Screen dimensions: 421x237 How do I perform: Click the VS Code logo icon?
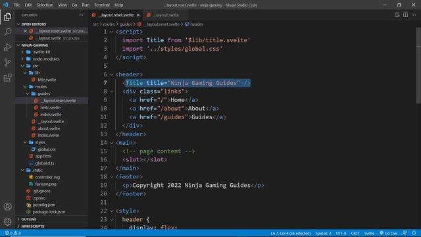[6, 5]
